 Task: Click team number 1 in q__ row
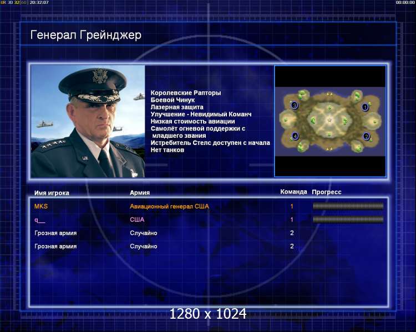292,220
